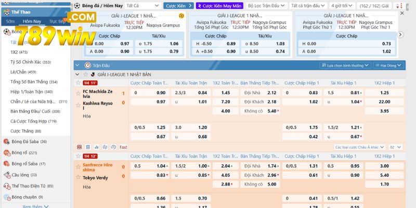
Task: Click 1X2 Hiệp 1 odds 5.40 for Tokyo Verdy
Action: point(384,175)
